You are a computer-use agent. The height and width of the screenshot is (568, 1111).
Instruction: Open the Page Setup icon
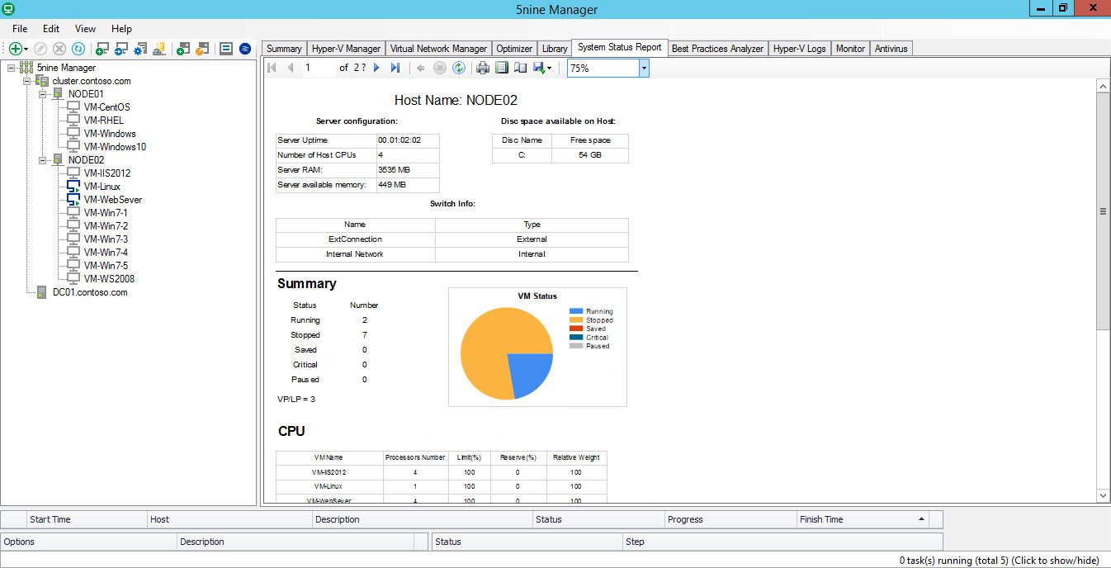coord(520,68)
